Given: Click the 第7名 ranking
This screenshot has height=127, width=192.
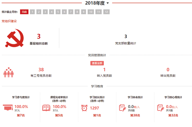Looking at the screenshot, I should coord(21,115).
